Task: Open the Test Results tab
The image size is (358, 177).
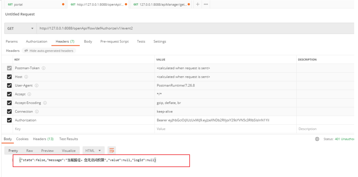Action: point(68,139)
